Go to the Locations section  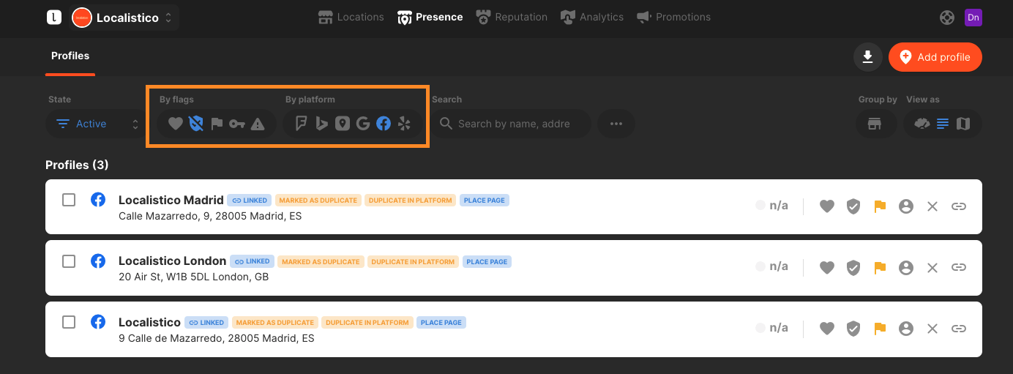pyautogui.click(x=351, y=17)
